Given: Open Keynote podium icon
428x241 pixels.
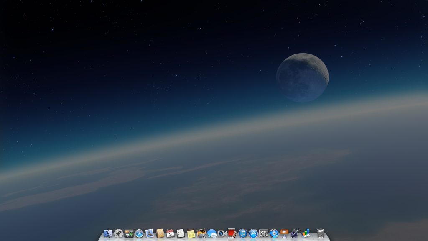Looking at the screenshot, I should (x=284, y=233).
